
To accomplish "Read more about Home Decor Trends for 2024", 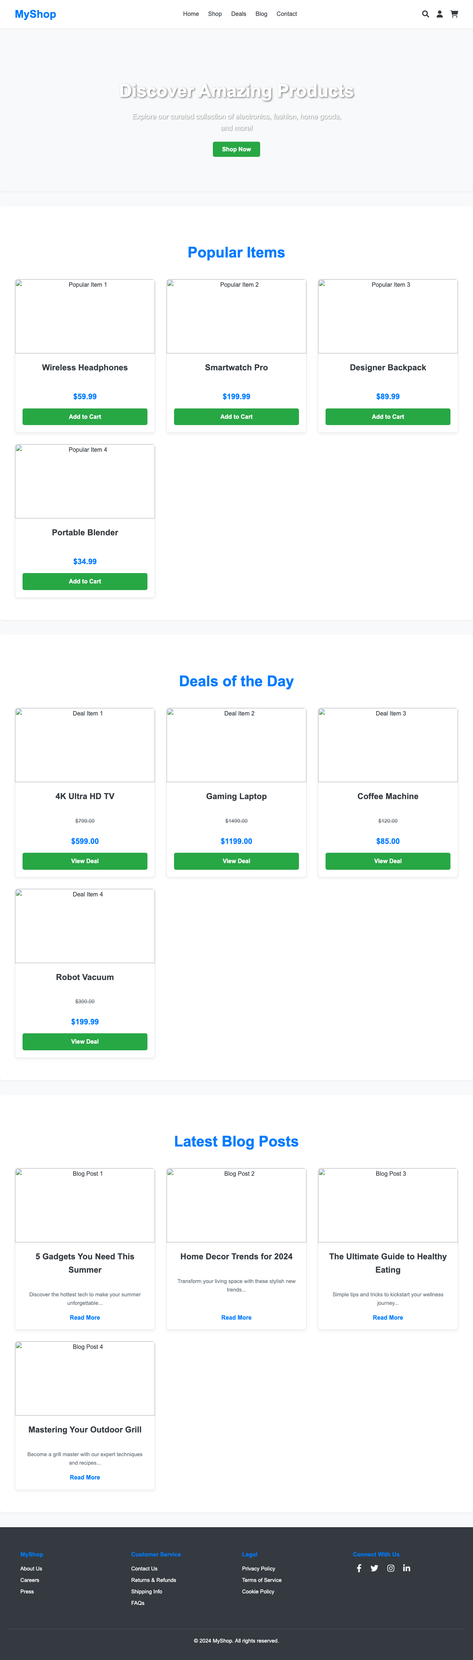I will 236,1317.
